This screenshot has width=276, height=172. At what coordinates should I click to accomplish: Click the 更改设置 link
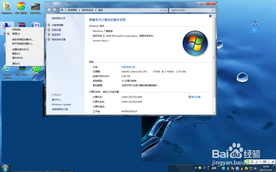[x=196, y=97]
